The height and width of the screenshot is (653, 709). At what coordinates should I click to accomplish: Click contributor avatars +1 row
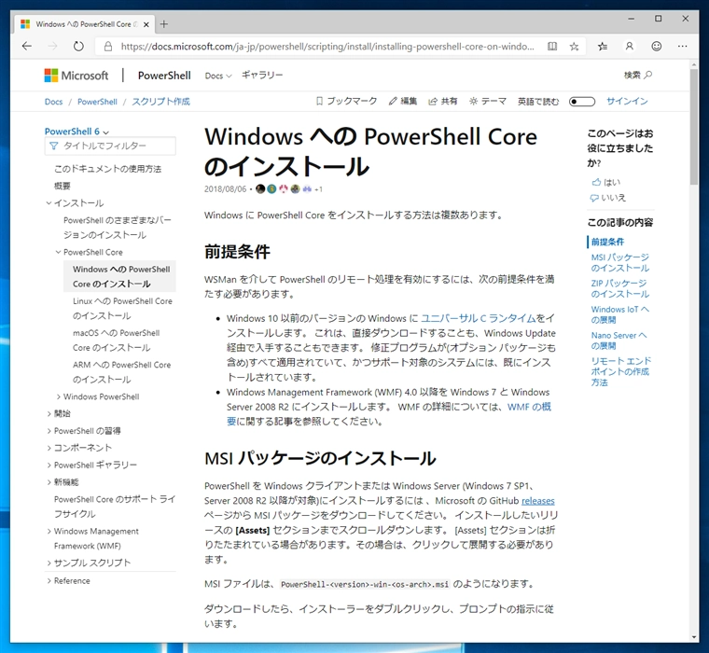pyautogui.click(x=289, y=189)
